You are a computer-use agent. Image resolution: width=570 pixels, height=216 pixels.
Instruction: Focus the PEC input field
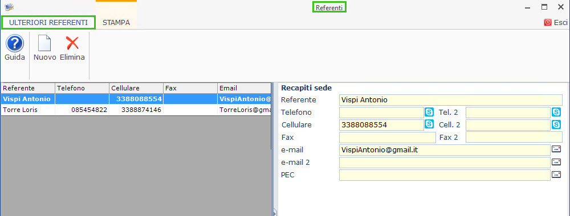click(445, 175)
